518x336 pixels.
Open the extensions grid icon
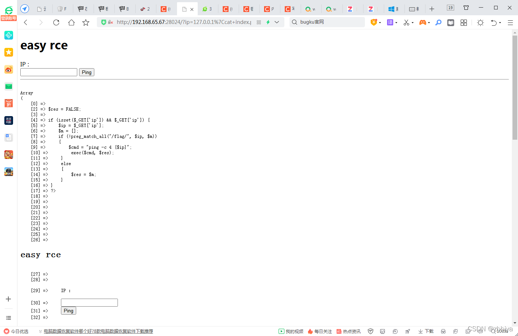(464, 22)
